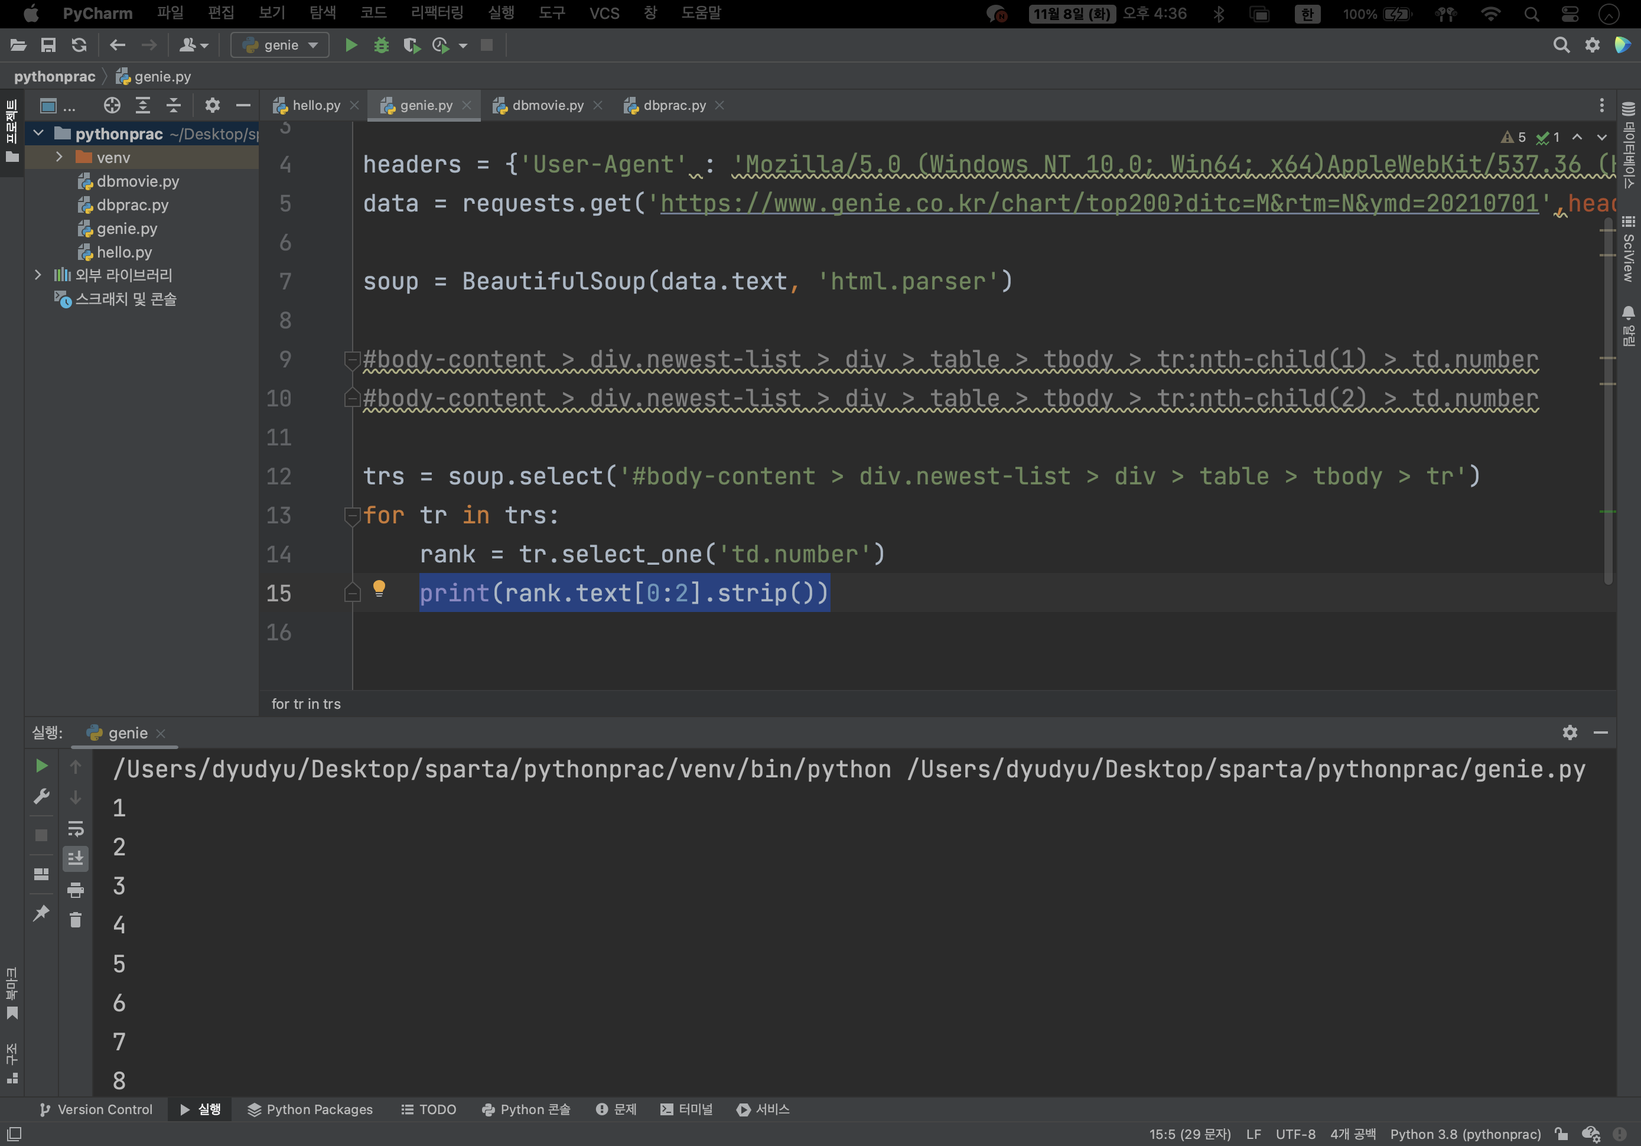Run with coverage from the toolbar

tap(411, 45)
